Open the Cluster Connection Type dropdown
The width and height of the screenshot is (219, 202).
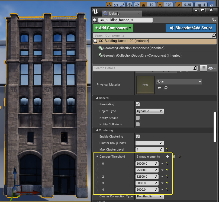pyautogui.click(x=149, y=196)
